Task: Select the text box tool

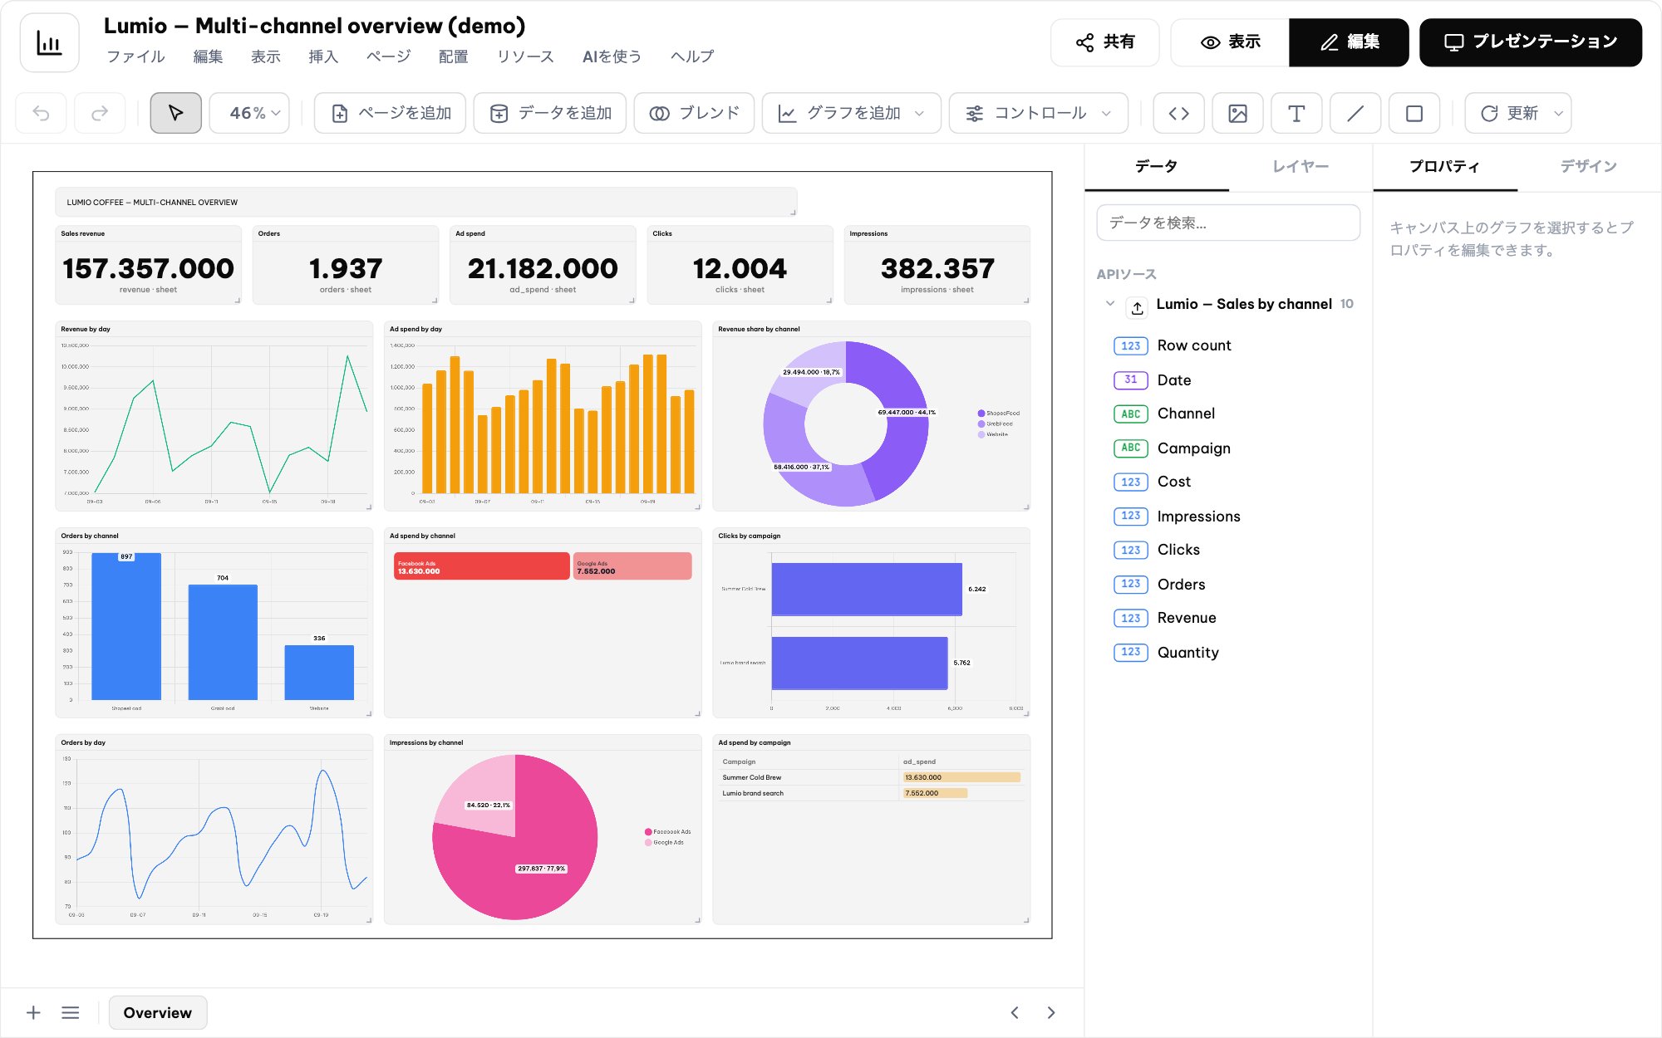Action: click(x=1296, y=113)
